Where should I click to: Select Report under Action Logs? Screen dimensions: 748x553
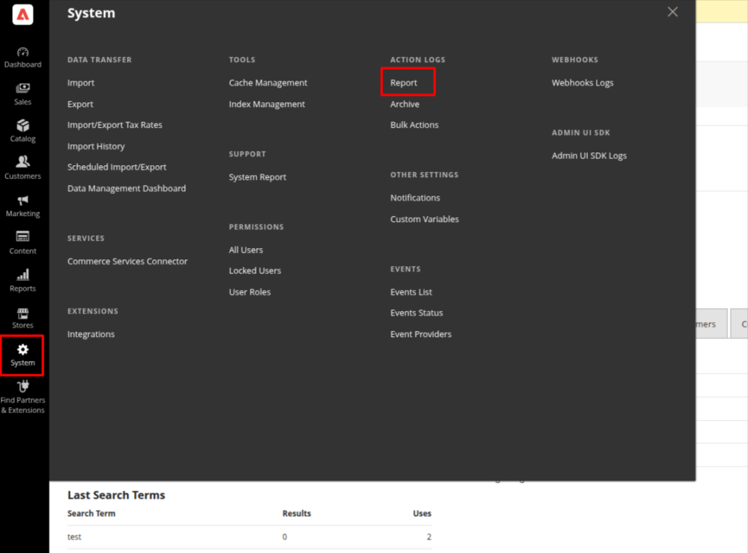click(404, 83)
